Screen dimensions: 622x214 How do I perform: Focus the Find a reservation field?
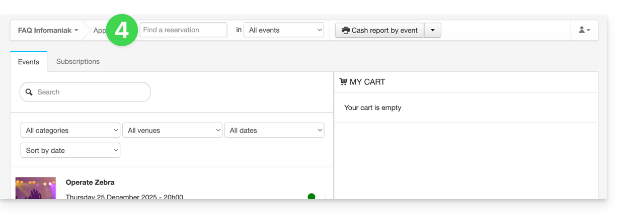pos(183,30)
